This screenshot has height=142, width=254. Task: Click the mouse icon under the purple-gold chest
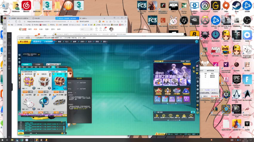click(x=34, y=88)
